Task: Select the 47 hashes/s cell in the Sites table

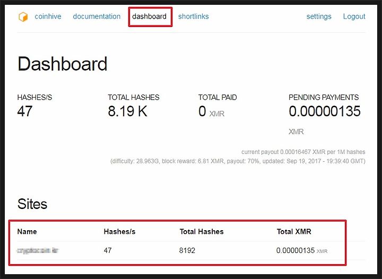Action: (x=108, y=250)
